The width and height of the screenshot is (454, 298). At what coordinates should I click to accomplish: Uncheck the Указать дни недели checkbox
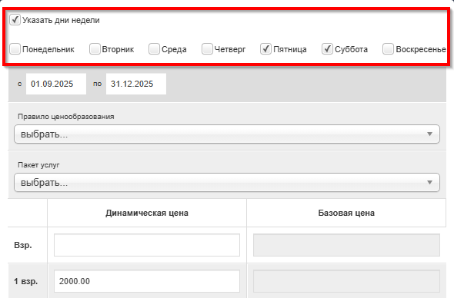point(15,20)
